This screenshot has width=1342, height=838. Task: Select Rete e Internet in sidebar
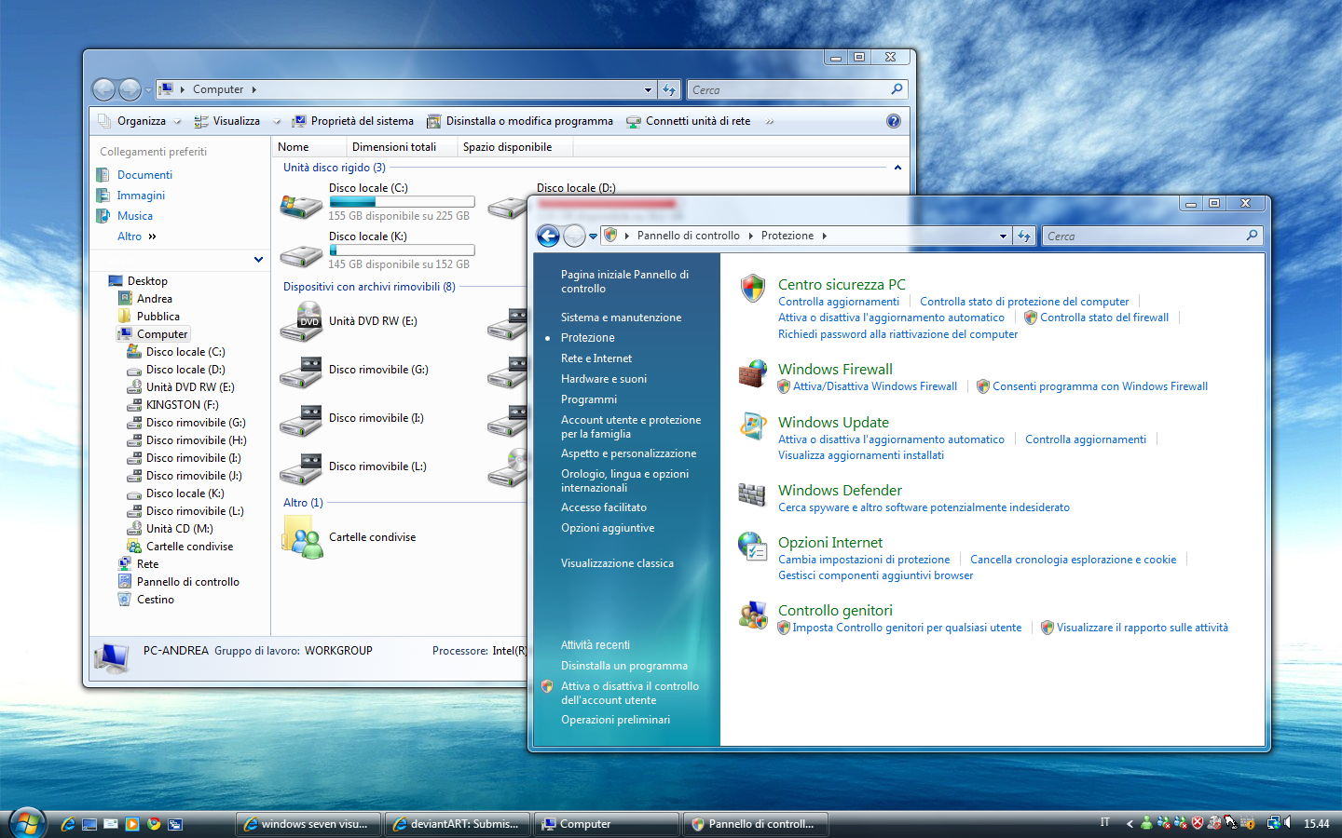(596, 358)
